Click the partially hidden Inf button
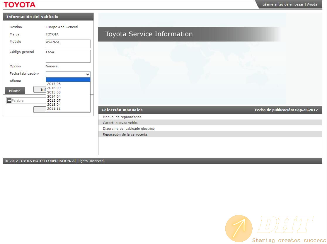The image size is (327, 244). tap(40, 89)
